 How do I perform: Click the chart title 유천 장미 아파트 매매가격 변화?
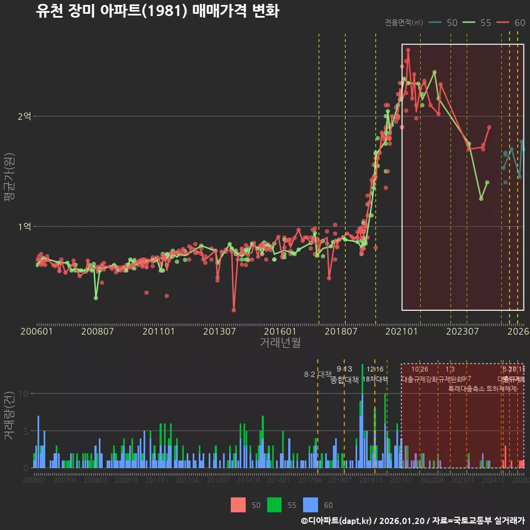157,11
